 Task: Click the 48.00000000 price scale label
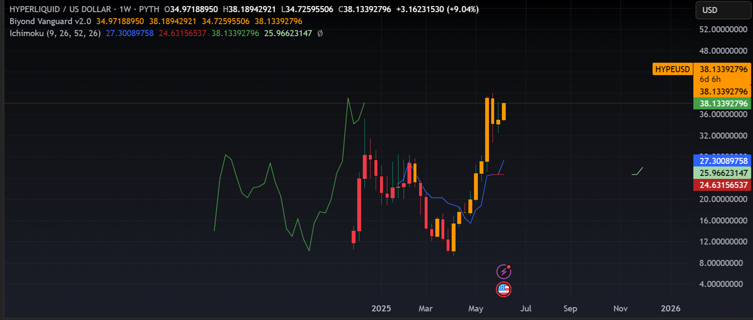click(723, 51)
